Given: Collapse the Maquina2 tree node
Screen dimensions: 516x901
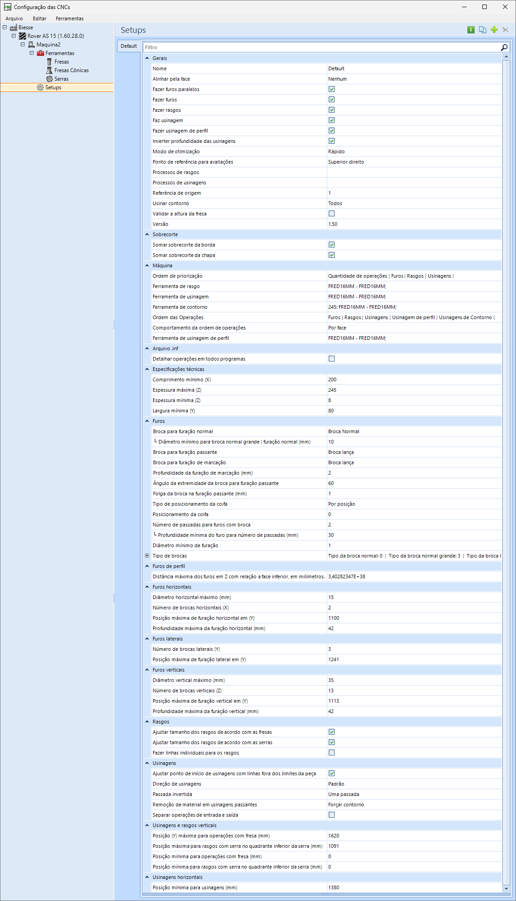Looking at the screenshot, I should (x=23, y=44).
